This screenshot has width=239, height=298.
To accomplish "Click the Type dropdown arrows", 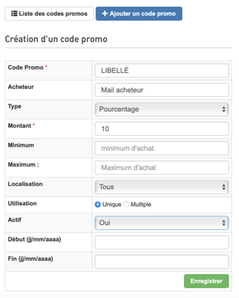I will click(x=224, y=109).
